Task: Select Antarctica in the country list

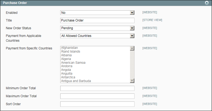Action: [x=95, y=77]
